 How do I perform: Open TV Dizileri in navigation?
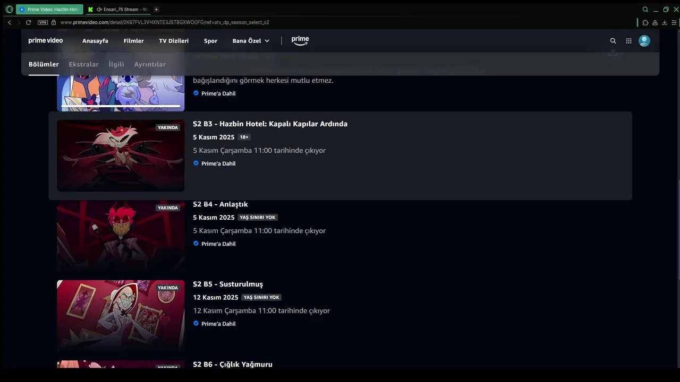coord(174,41)
